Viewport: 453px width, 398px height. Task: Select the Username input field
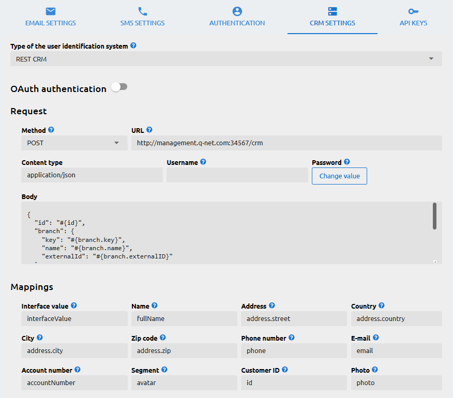pyautogui.click(x=237, y=175)
